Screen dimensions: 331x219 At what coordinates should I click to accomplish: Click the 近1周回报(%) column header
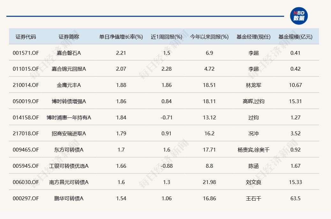pos(166,37)
